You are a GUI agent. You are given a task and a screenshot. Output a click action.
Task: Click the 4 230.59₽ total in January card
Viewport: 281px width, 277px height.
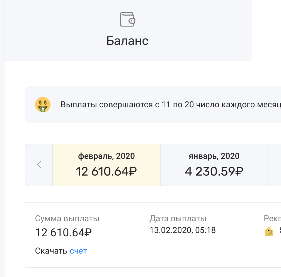[214, 172]
